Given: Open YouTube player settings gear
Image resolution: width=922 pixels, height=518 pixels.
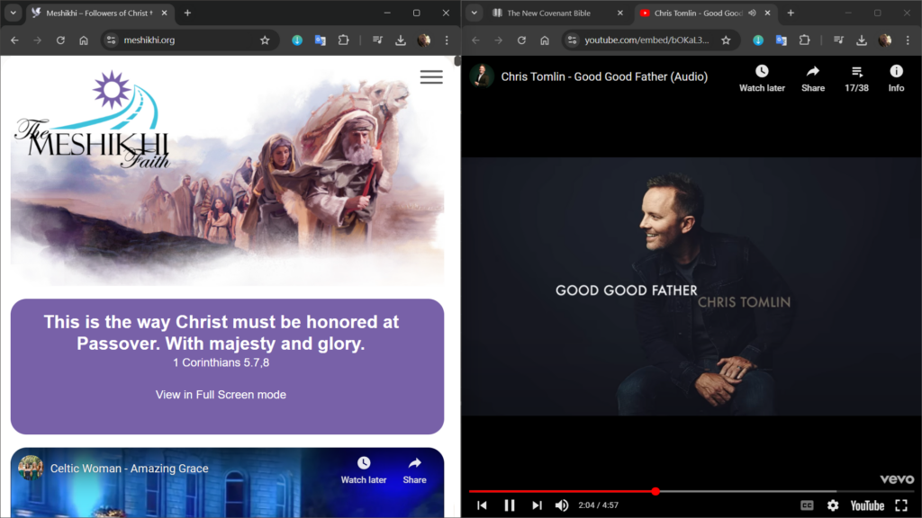Looking at the screenshot, I should pos(833,505).
